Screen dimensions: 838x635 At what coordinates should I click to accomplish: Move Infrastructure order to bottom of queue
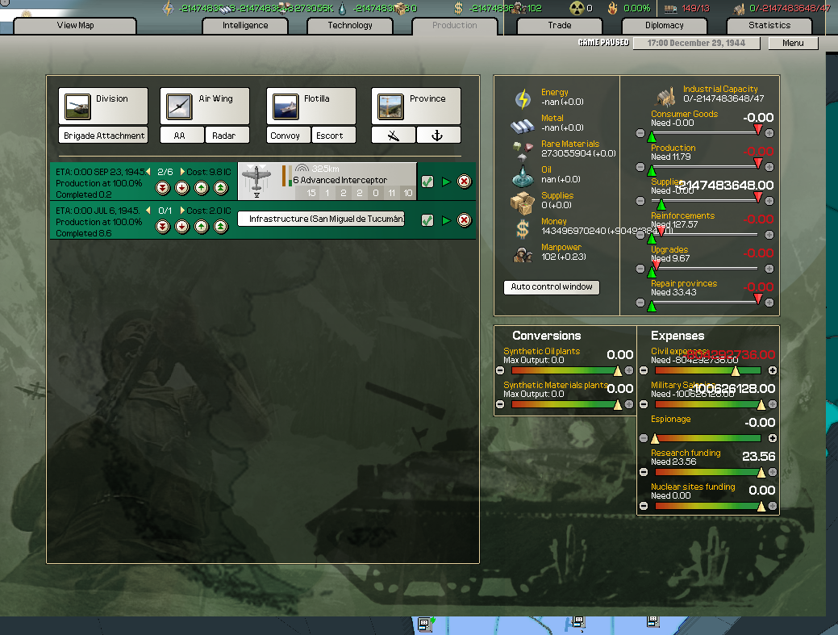coord(163,227)
